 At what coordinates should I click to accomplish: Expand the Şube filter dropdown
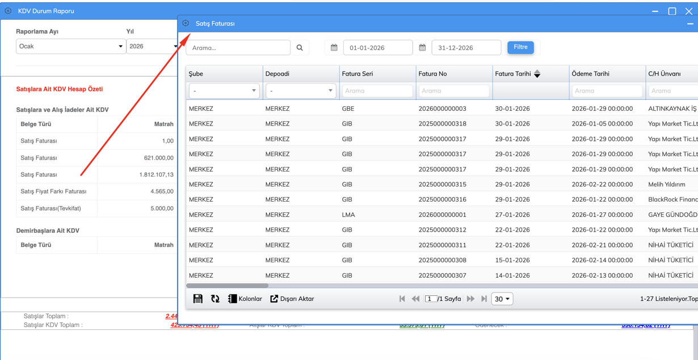224,91
